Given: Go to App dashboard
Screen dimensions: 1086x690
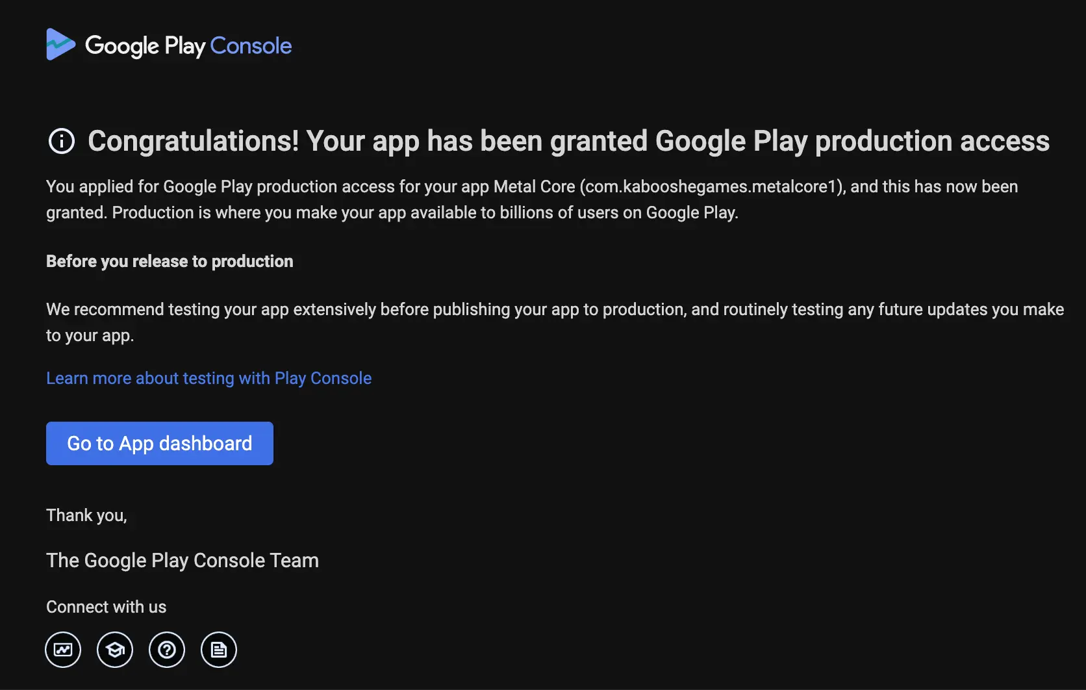Looking at the screenshot, I should point(160,443).
